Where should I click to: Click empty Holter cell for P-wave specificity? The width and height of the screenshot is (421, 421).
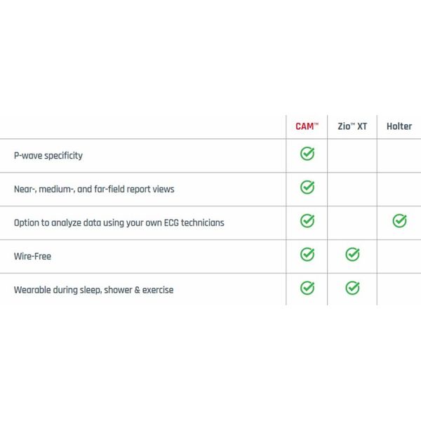399,156
